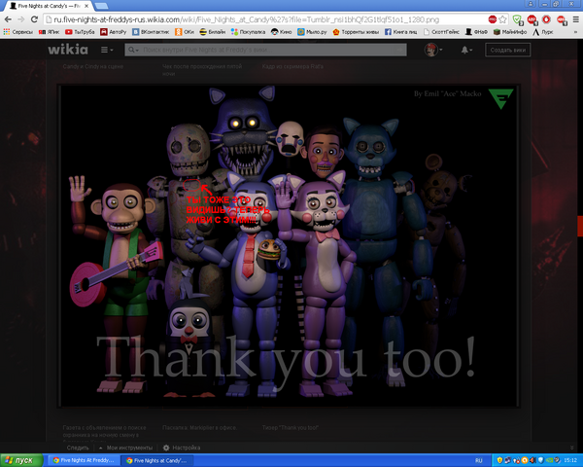Click the RU language indicator

coord(478,460)
